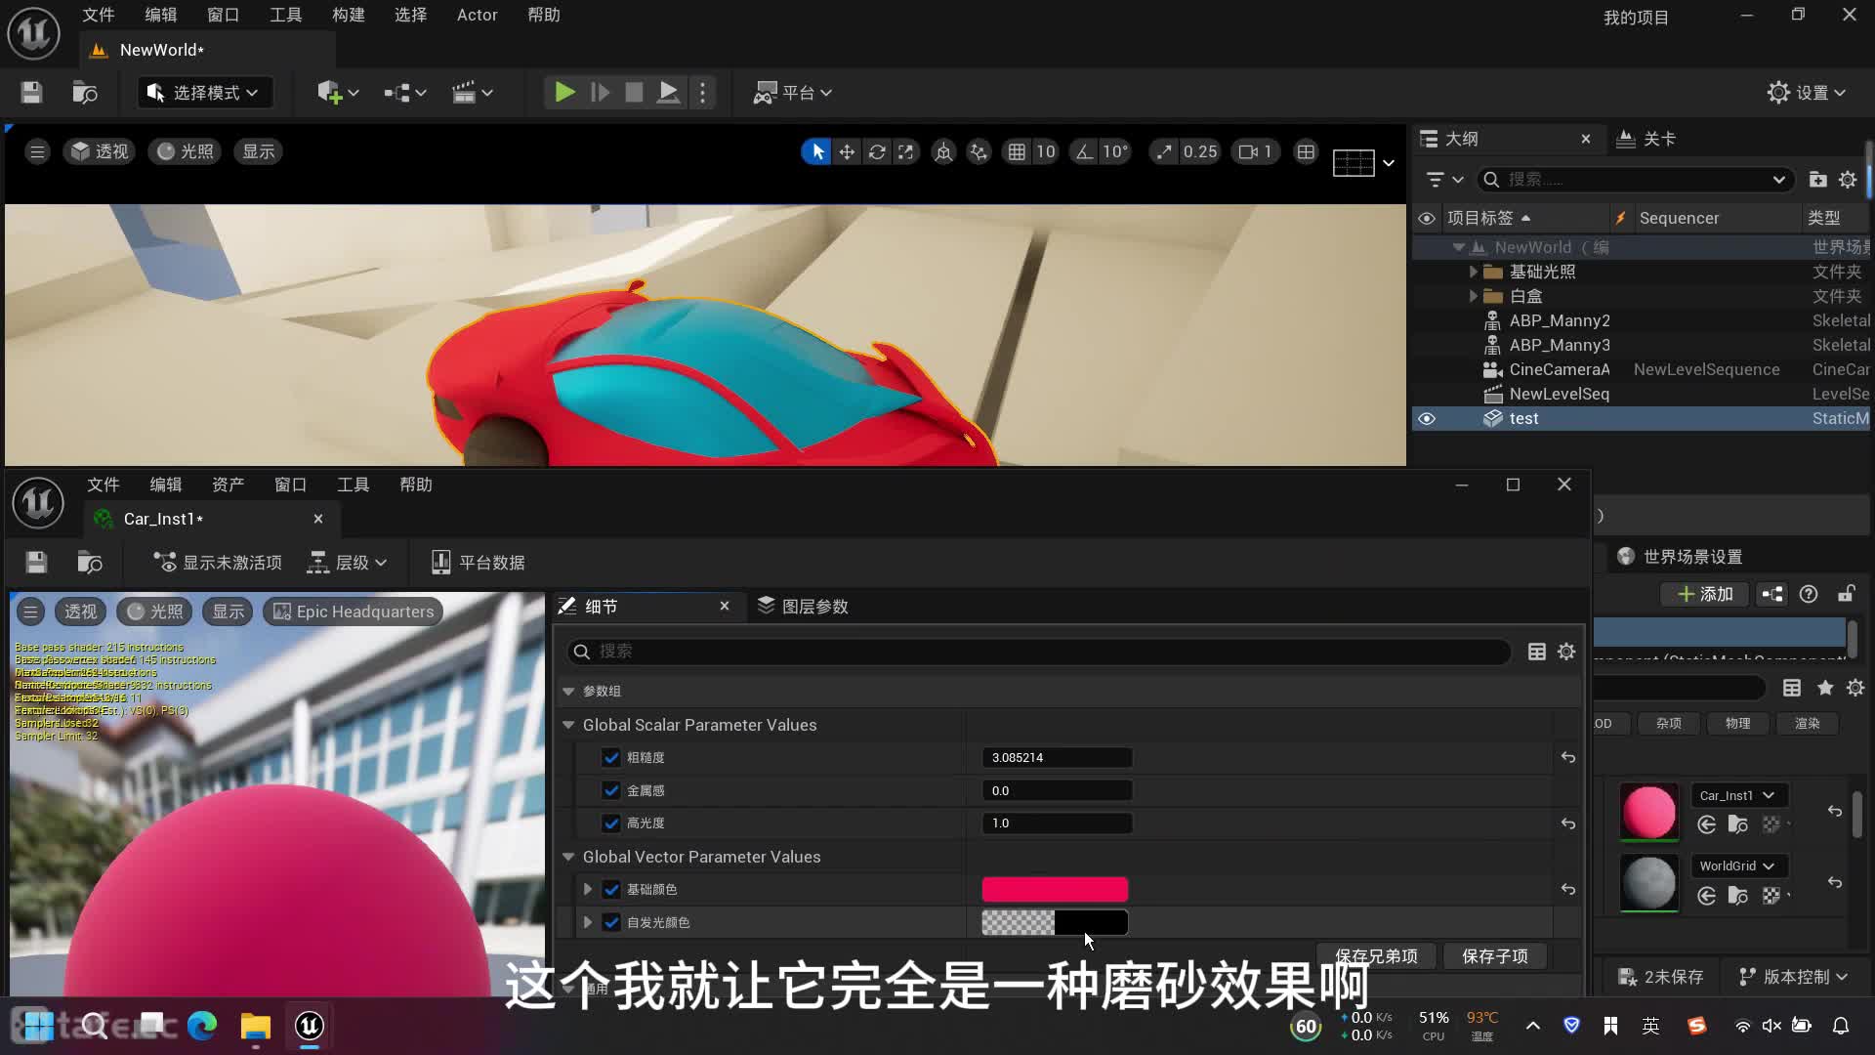This screenshot has width=1875, height=1055.
Task: Open play options three-dot menu
Action: [x=702, y=93]
